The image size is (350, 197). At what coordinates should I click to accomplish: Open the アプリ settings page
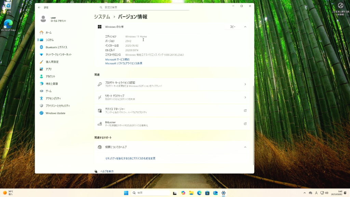tap(49, 69)
